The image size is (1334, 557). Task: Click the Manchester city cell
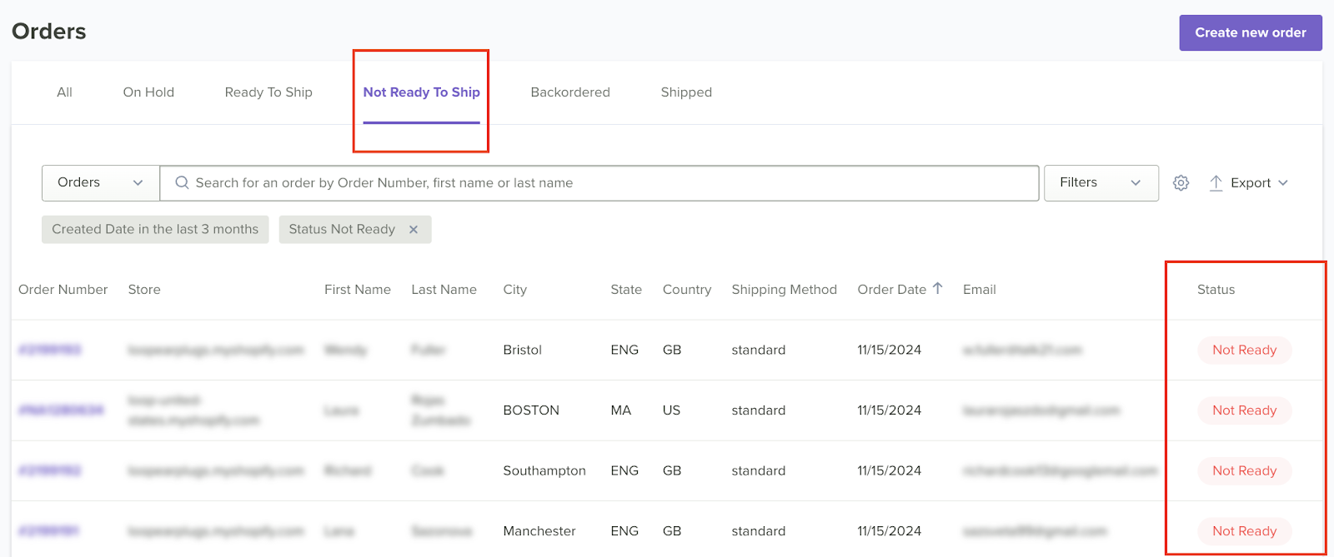pos(539,531)
